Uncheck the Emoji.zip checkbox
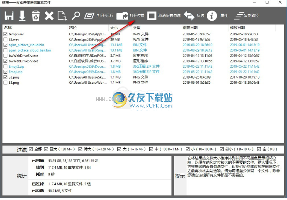The height and width of the screenshot is (200, 287). (x=6, y=72)
